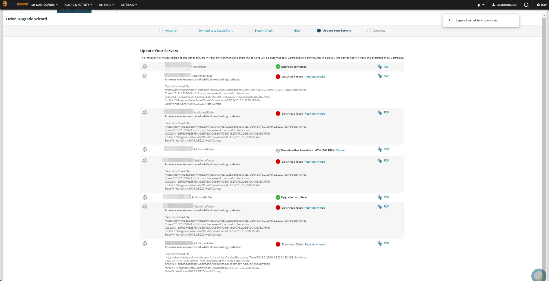The height and width of the screenshot is (281, 549).
Task: Open RDP for the fourth failed AdditionalPoller
Action: (x=383, y=207)
